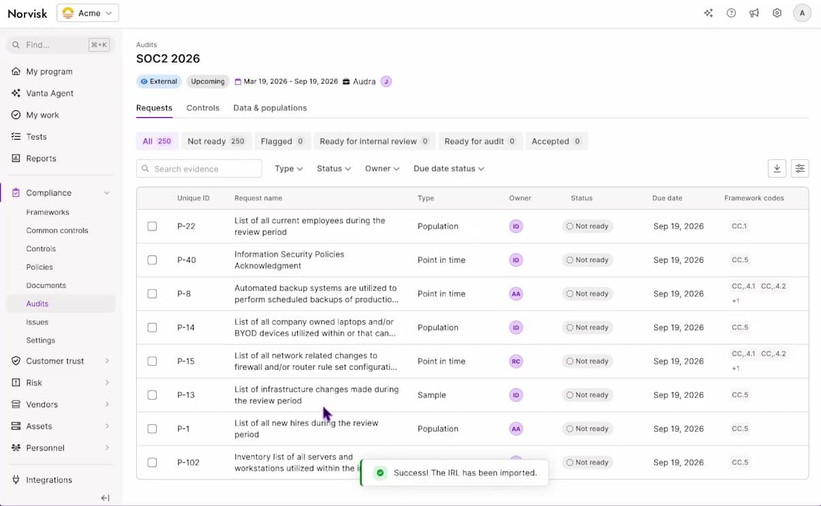This screenshot has width=821, height=506.
Task: Switch to the Controls tab
Action: coord(203,108)
